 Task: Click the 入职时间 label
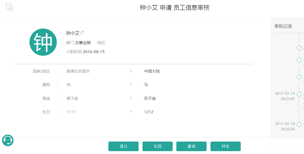(74, 52)
